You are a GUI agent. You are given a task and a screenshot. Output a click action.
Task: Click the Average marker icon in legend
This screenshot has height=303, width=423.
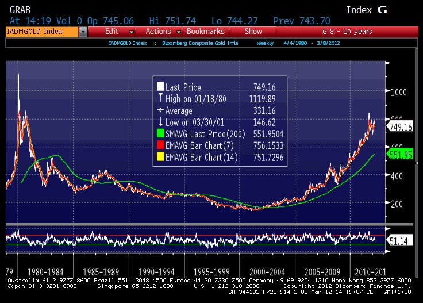point(160,110)
